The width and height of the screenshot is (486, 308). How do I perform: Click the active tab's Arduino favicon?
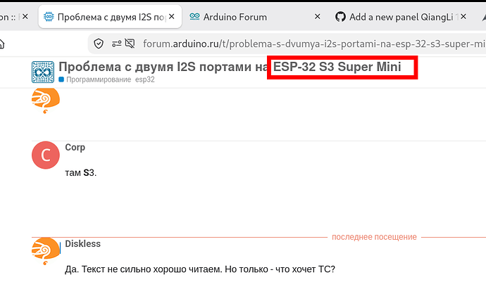(x=49, y=17)
